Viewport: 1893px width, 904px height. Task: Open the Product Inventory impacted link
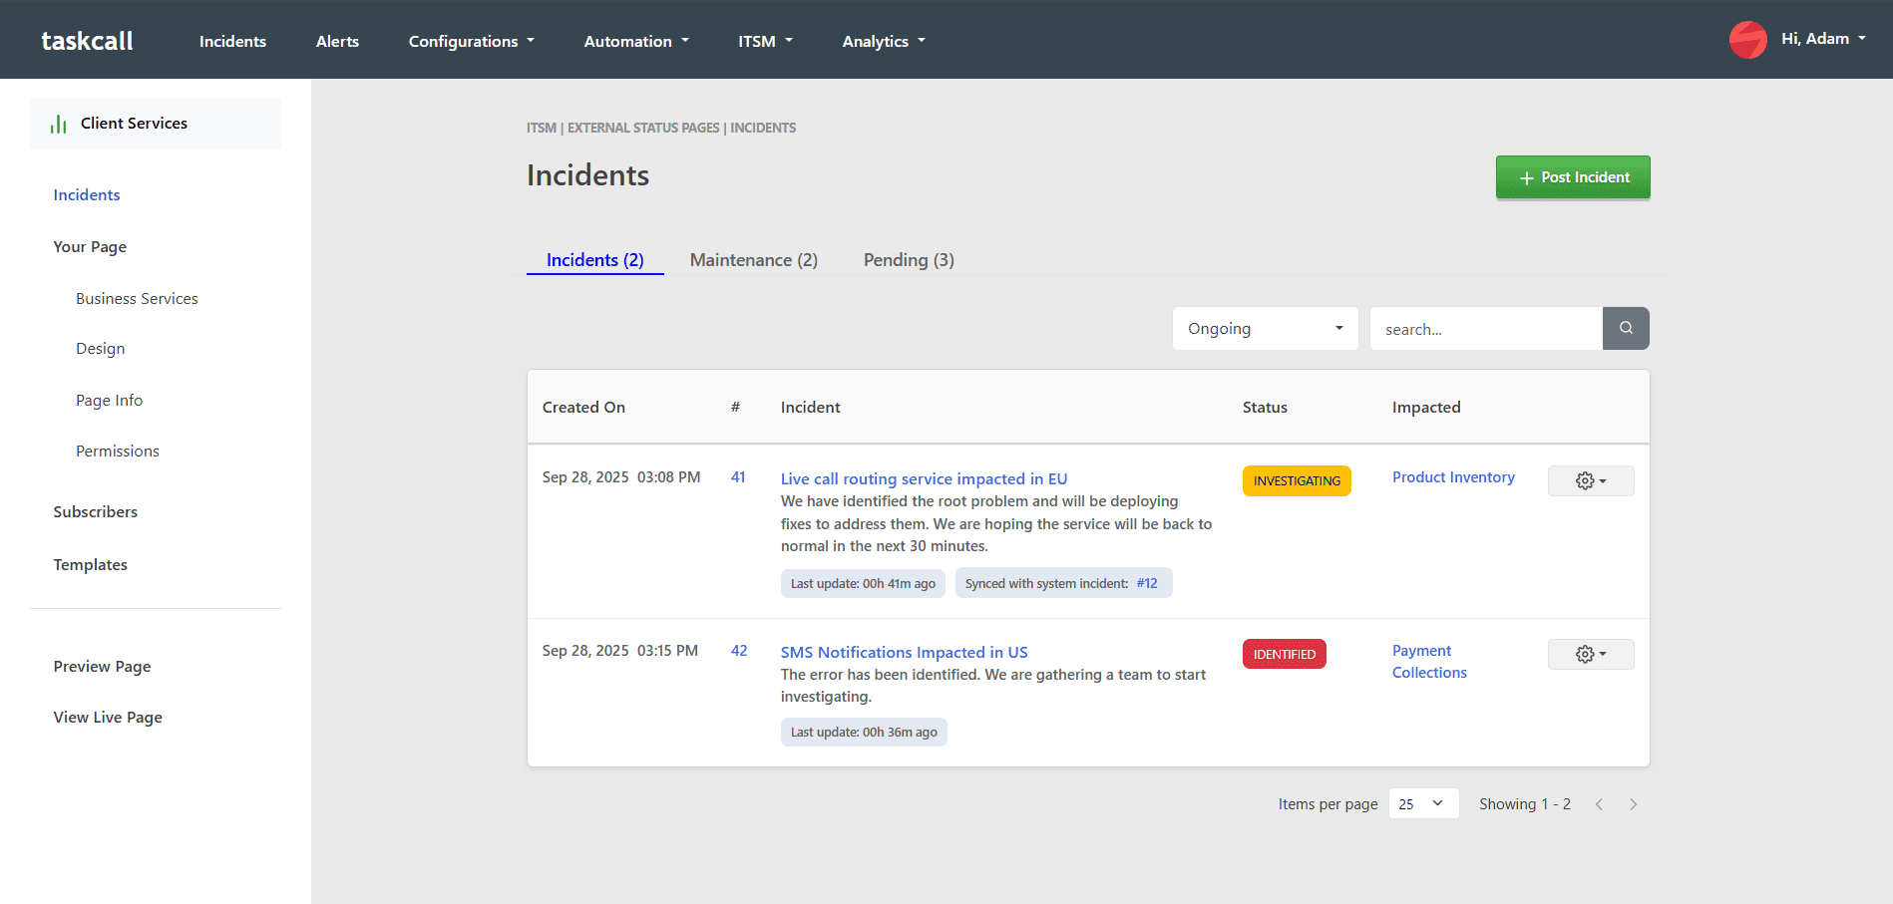pyautogui.click(x=1452, y=477)
